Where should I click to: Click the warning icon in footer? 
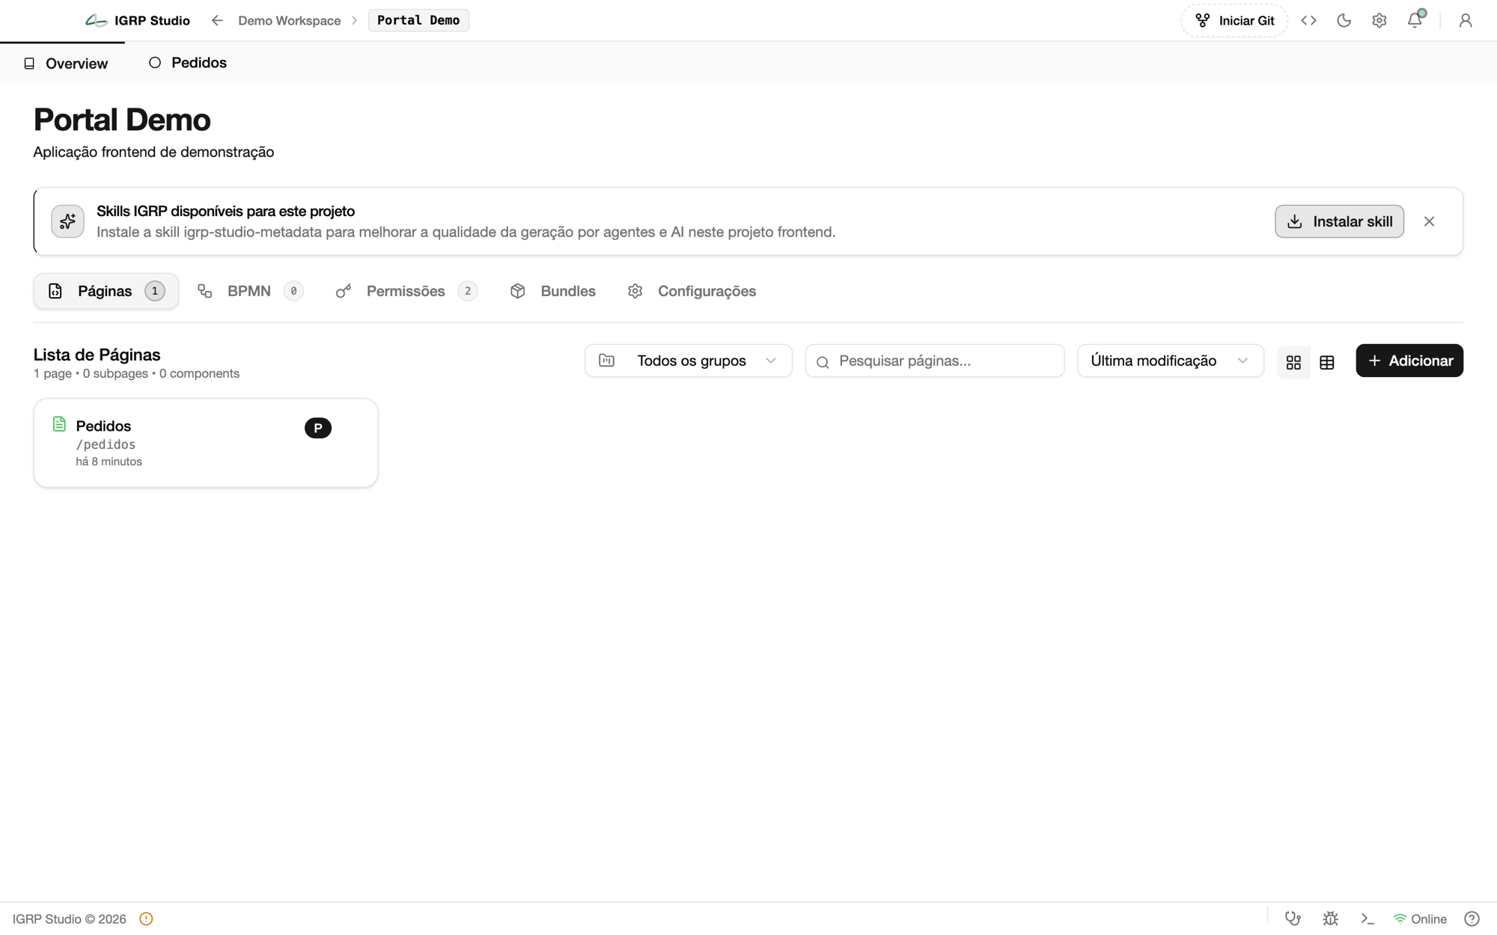[x=146, y=919]
